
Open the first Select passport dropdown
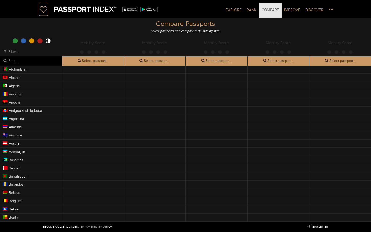93,61
